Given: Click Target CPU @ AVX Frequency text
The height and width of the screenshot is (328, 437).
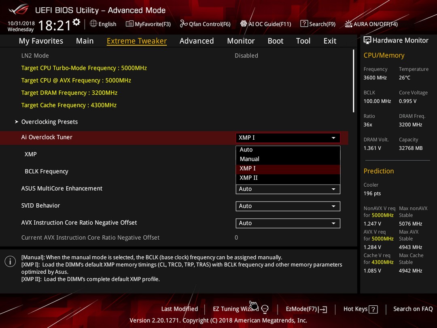Looking at the screenshot, I should click(x=76, y=80).
